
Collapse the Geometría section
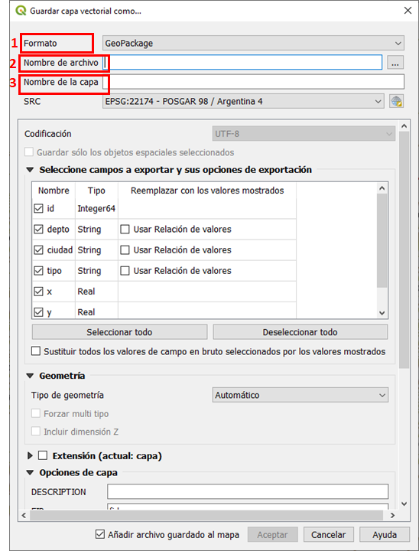(x=31, y=376)
